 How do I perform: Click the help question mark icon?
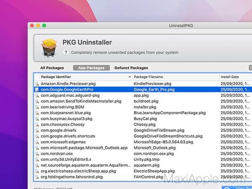[66, 52]
